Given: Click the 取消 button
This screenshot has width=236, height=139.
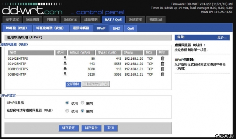Looking at the screenshot, I should [x=111, y=128].
